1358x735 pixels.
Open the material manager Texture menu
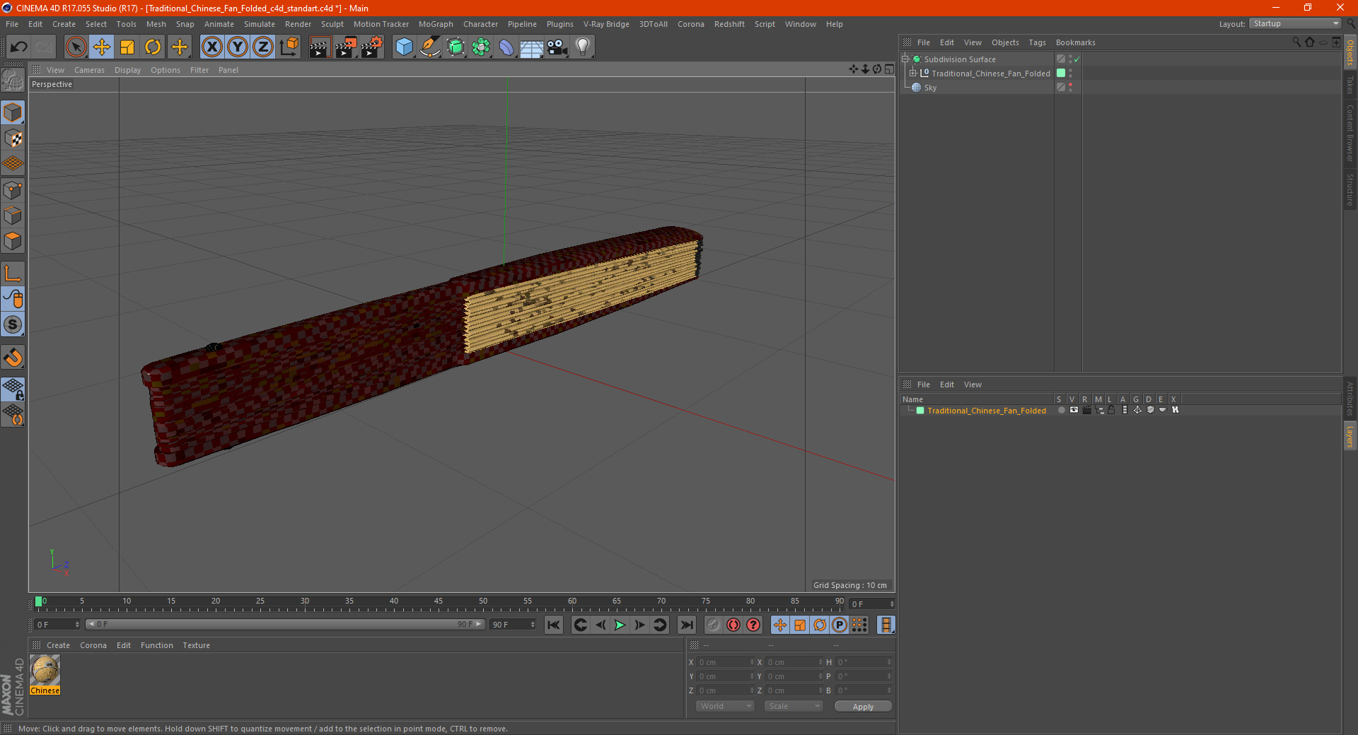[x=196, y=645]
